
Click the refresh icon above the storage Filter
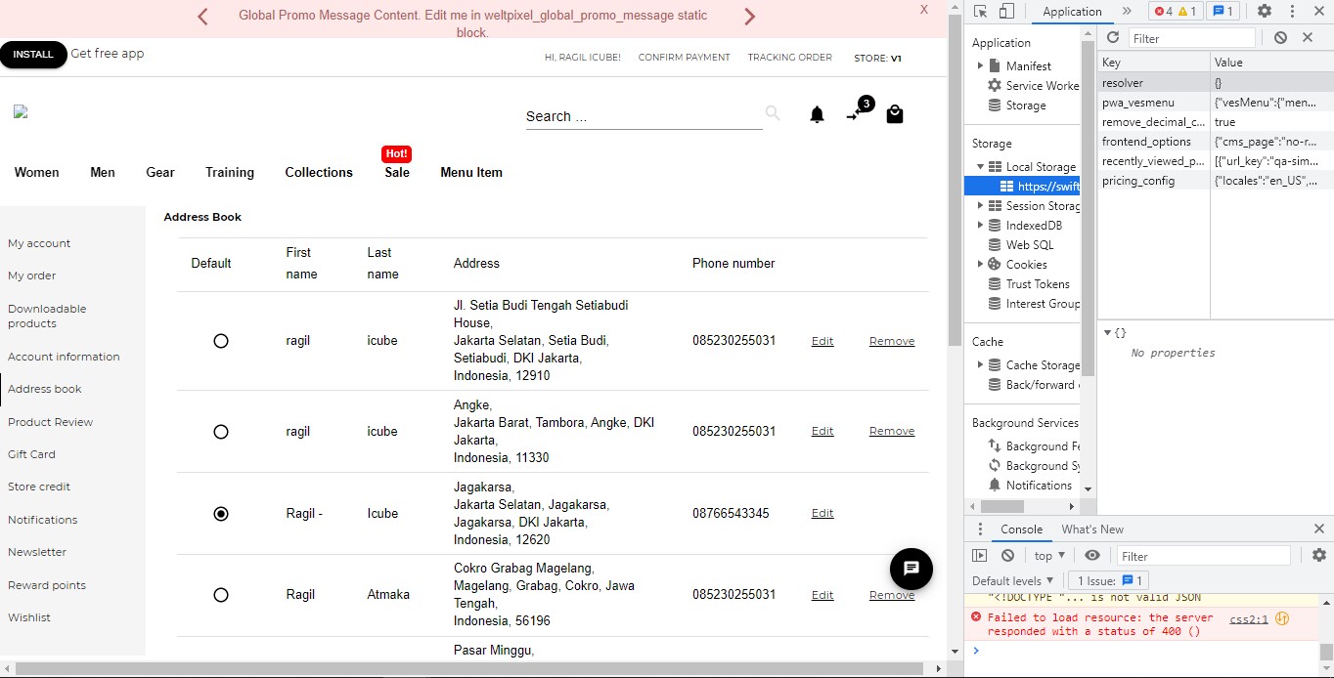click(1113, 37)
